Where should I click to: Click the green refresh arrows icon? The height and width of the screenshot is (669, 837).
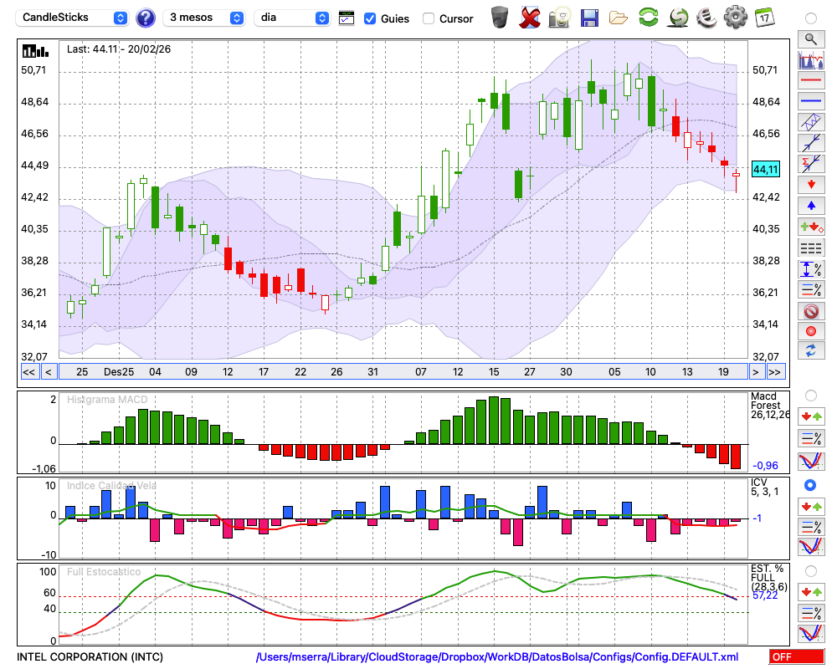(x=648, y=17)
